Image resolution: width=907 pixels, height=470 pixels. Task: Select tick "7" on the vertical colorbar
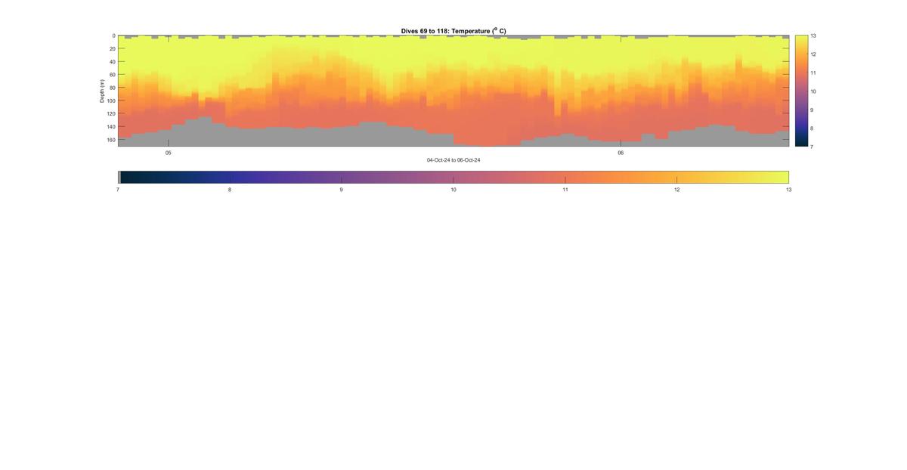coord(813,147)
